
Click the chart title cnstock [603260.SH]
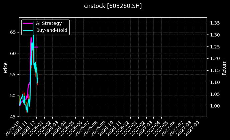pyautogui.click(x=113, y=6)
